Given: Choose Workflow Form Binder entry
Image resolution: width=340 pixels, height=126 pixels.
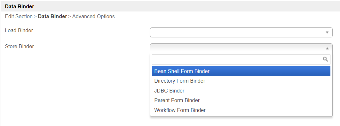Looking at the screenshot, I should pyautogui.click(x=241, y=110).
